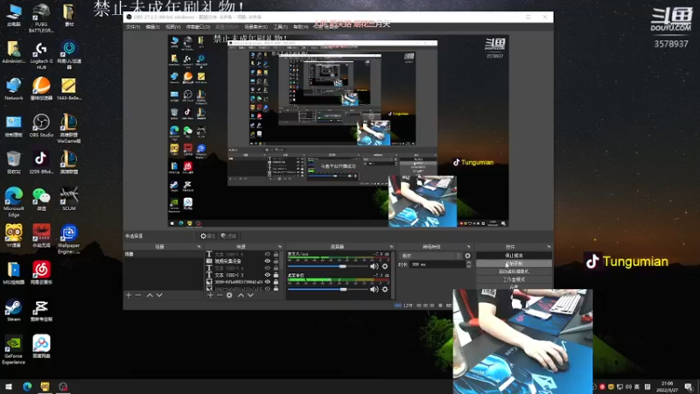
Task: Adjust the mic/aux volume slider
Action: (x=327, y=266)
